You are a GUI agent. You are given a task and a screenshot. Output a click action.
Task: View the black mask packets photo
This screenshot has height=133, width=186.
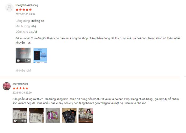[69, 115]
